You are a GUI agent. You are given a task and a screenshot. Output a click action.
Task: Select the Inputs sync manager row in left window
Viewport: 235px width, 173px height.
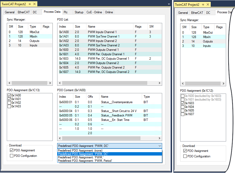coord(30,45)
